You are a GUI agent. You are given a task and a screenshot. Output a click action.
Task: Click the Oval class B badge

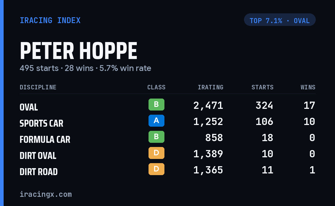[x=156, y=104]
